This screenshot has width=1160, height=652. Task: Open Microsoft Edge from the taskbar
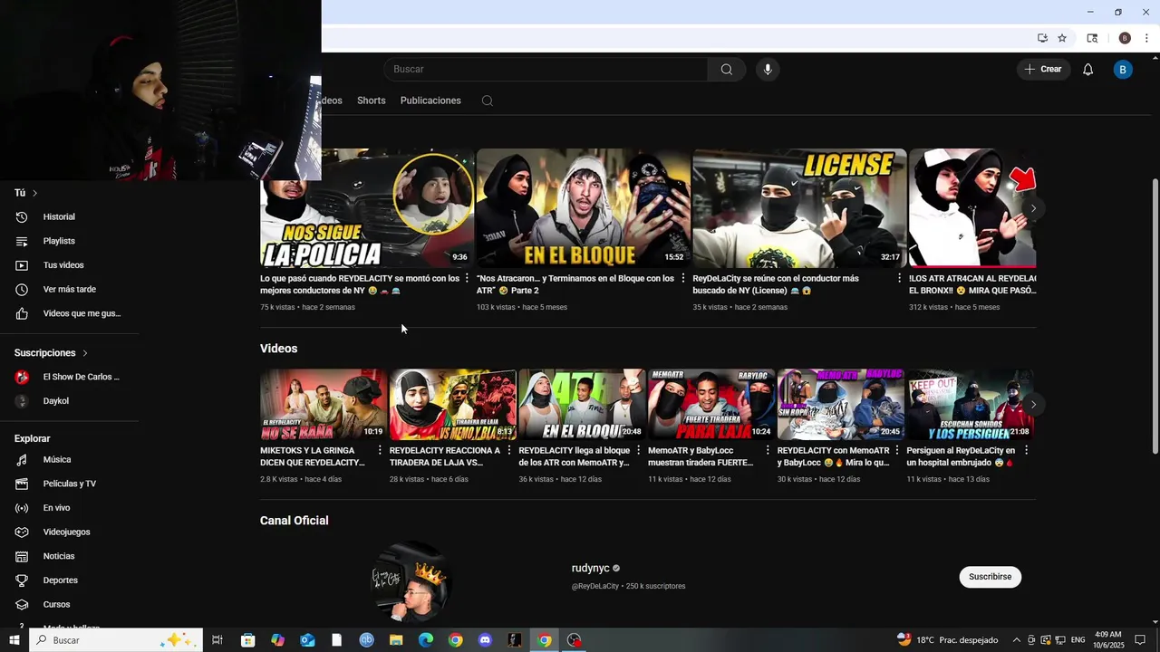426,640
